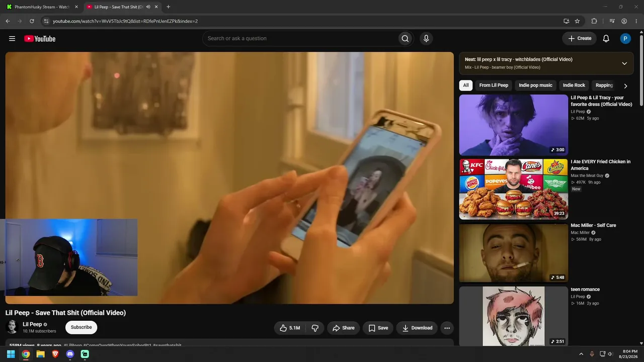Open the media control icon in toolbar
The width and height of the screenshot is (644, 362).
(612, 21)
